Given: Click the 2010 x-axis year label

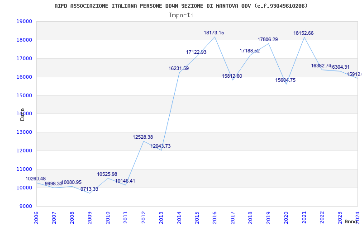Looking at the screenshot, I should pyautogui.click(x=108, y=218).
